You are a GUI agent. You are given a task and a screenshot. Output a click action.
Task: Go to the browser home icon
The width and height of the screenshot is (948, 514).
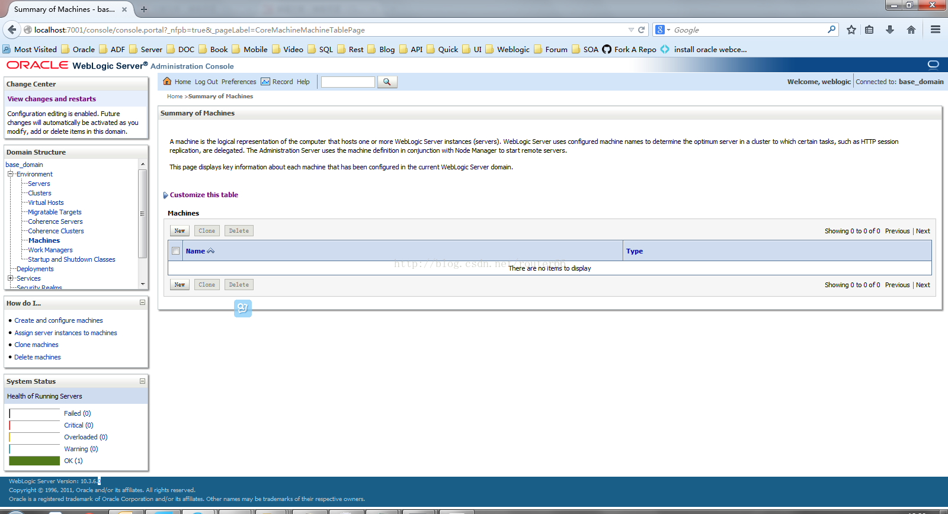(x=911, y=30)
